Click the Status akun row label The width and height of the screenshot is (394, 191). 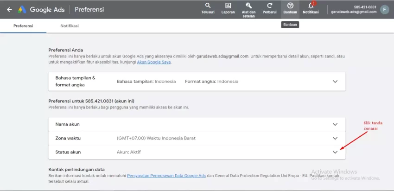point(68,152)
